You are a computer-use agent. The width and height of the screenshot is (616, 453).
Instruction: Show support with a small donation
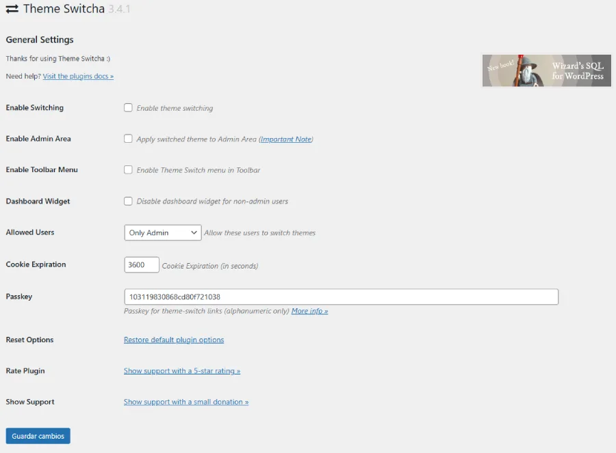pos(186,402)
